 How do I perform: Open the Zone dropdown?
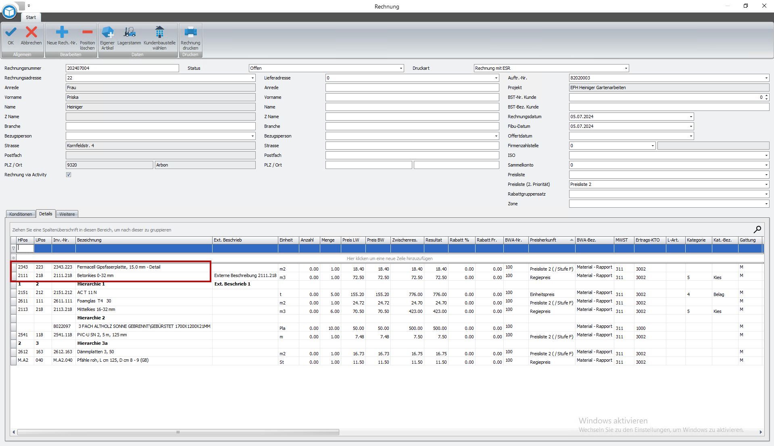[766, 204]
